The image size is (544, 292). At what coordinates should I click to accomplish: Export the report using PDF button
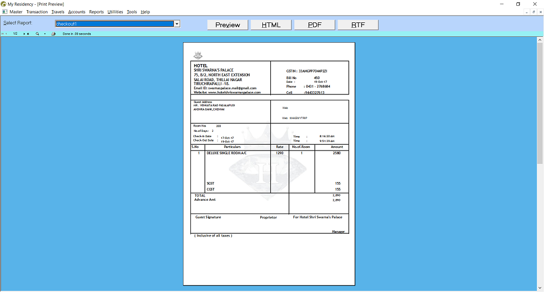315,25
